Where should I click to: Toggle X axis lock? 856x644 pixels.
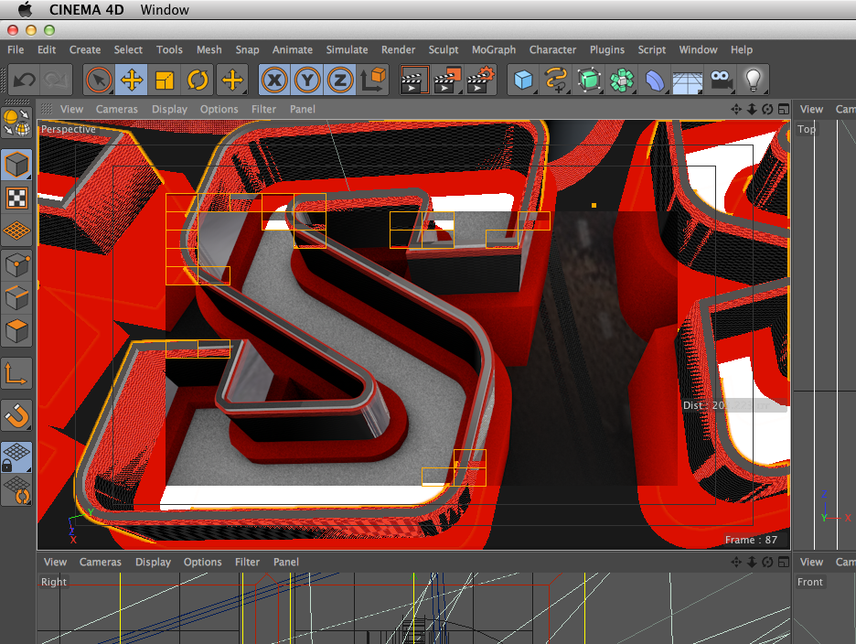(x=274, y=80)
